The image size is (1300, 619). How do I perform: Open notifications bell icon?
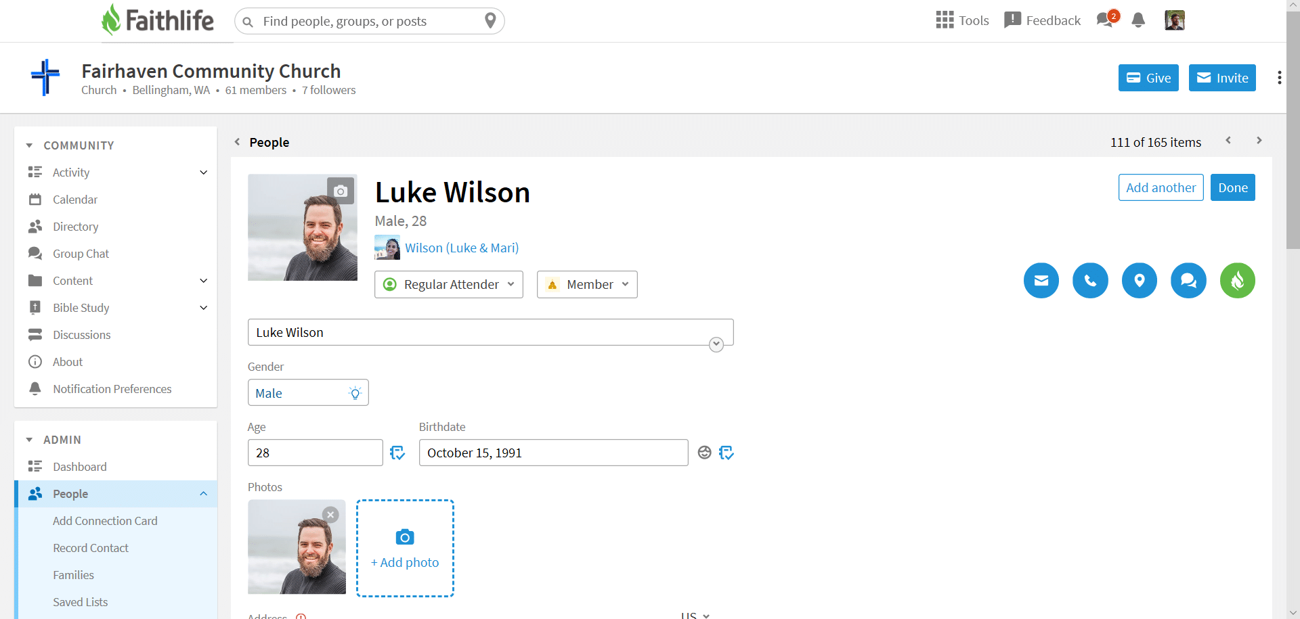tap(1138, 20)
